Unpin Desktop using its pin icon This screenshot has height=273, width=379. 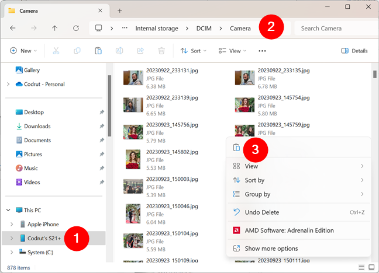click(x=102, y=112)
